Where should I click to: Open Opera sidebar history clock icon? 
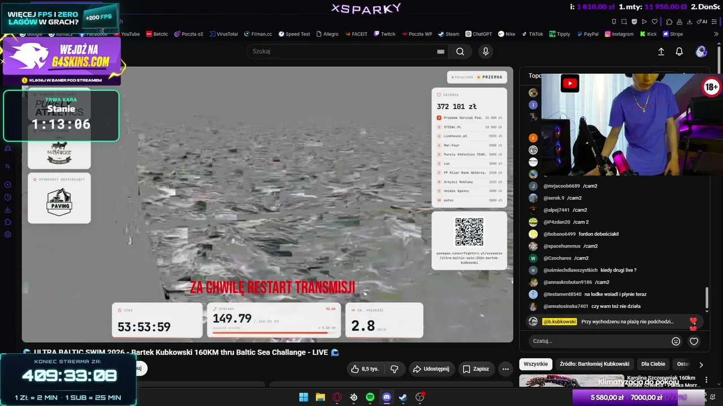[x=8, y=197]
